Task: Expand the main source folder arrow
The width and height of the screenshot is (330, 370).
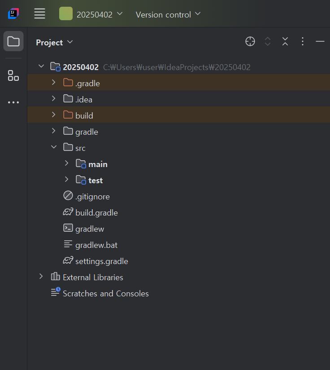Action: pyautogui.click(x=66, y=163)
